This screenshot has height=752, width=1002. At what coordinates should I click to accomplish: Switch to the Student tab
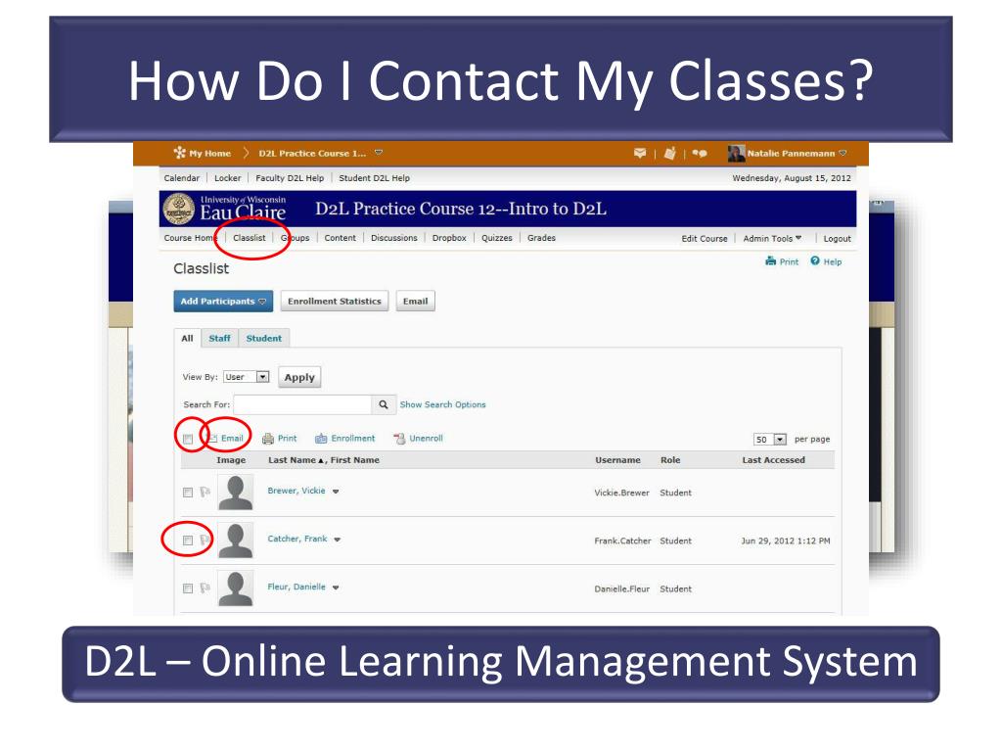pos(264,338)
